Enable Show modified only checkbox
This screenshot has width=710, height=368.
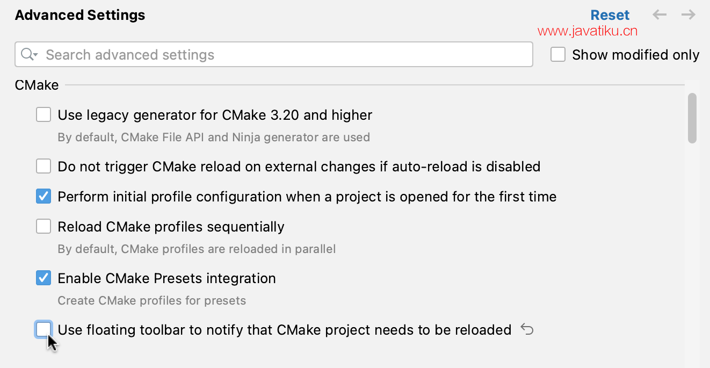(x=558, y=55)
